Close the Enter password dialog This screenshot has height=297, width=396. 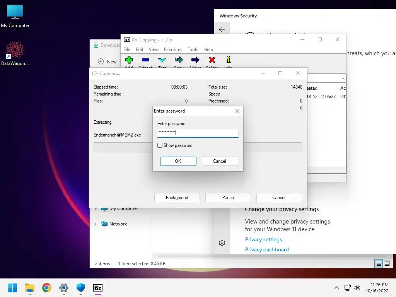coord(237,111)
